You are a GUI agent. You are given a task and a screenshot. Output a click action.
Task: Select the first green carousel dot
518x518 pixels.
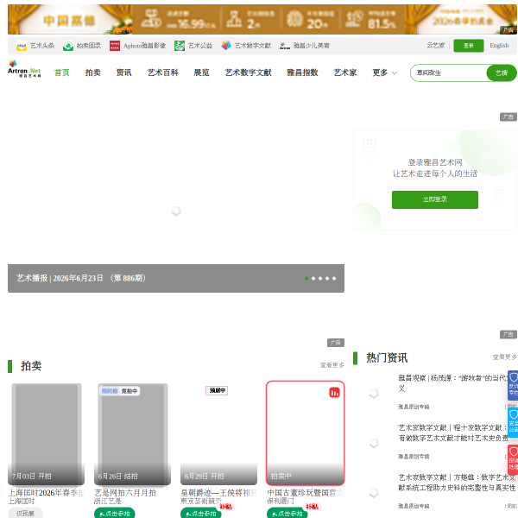click(x=306, y=279)
